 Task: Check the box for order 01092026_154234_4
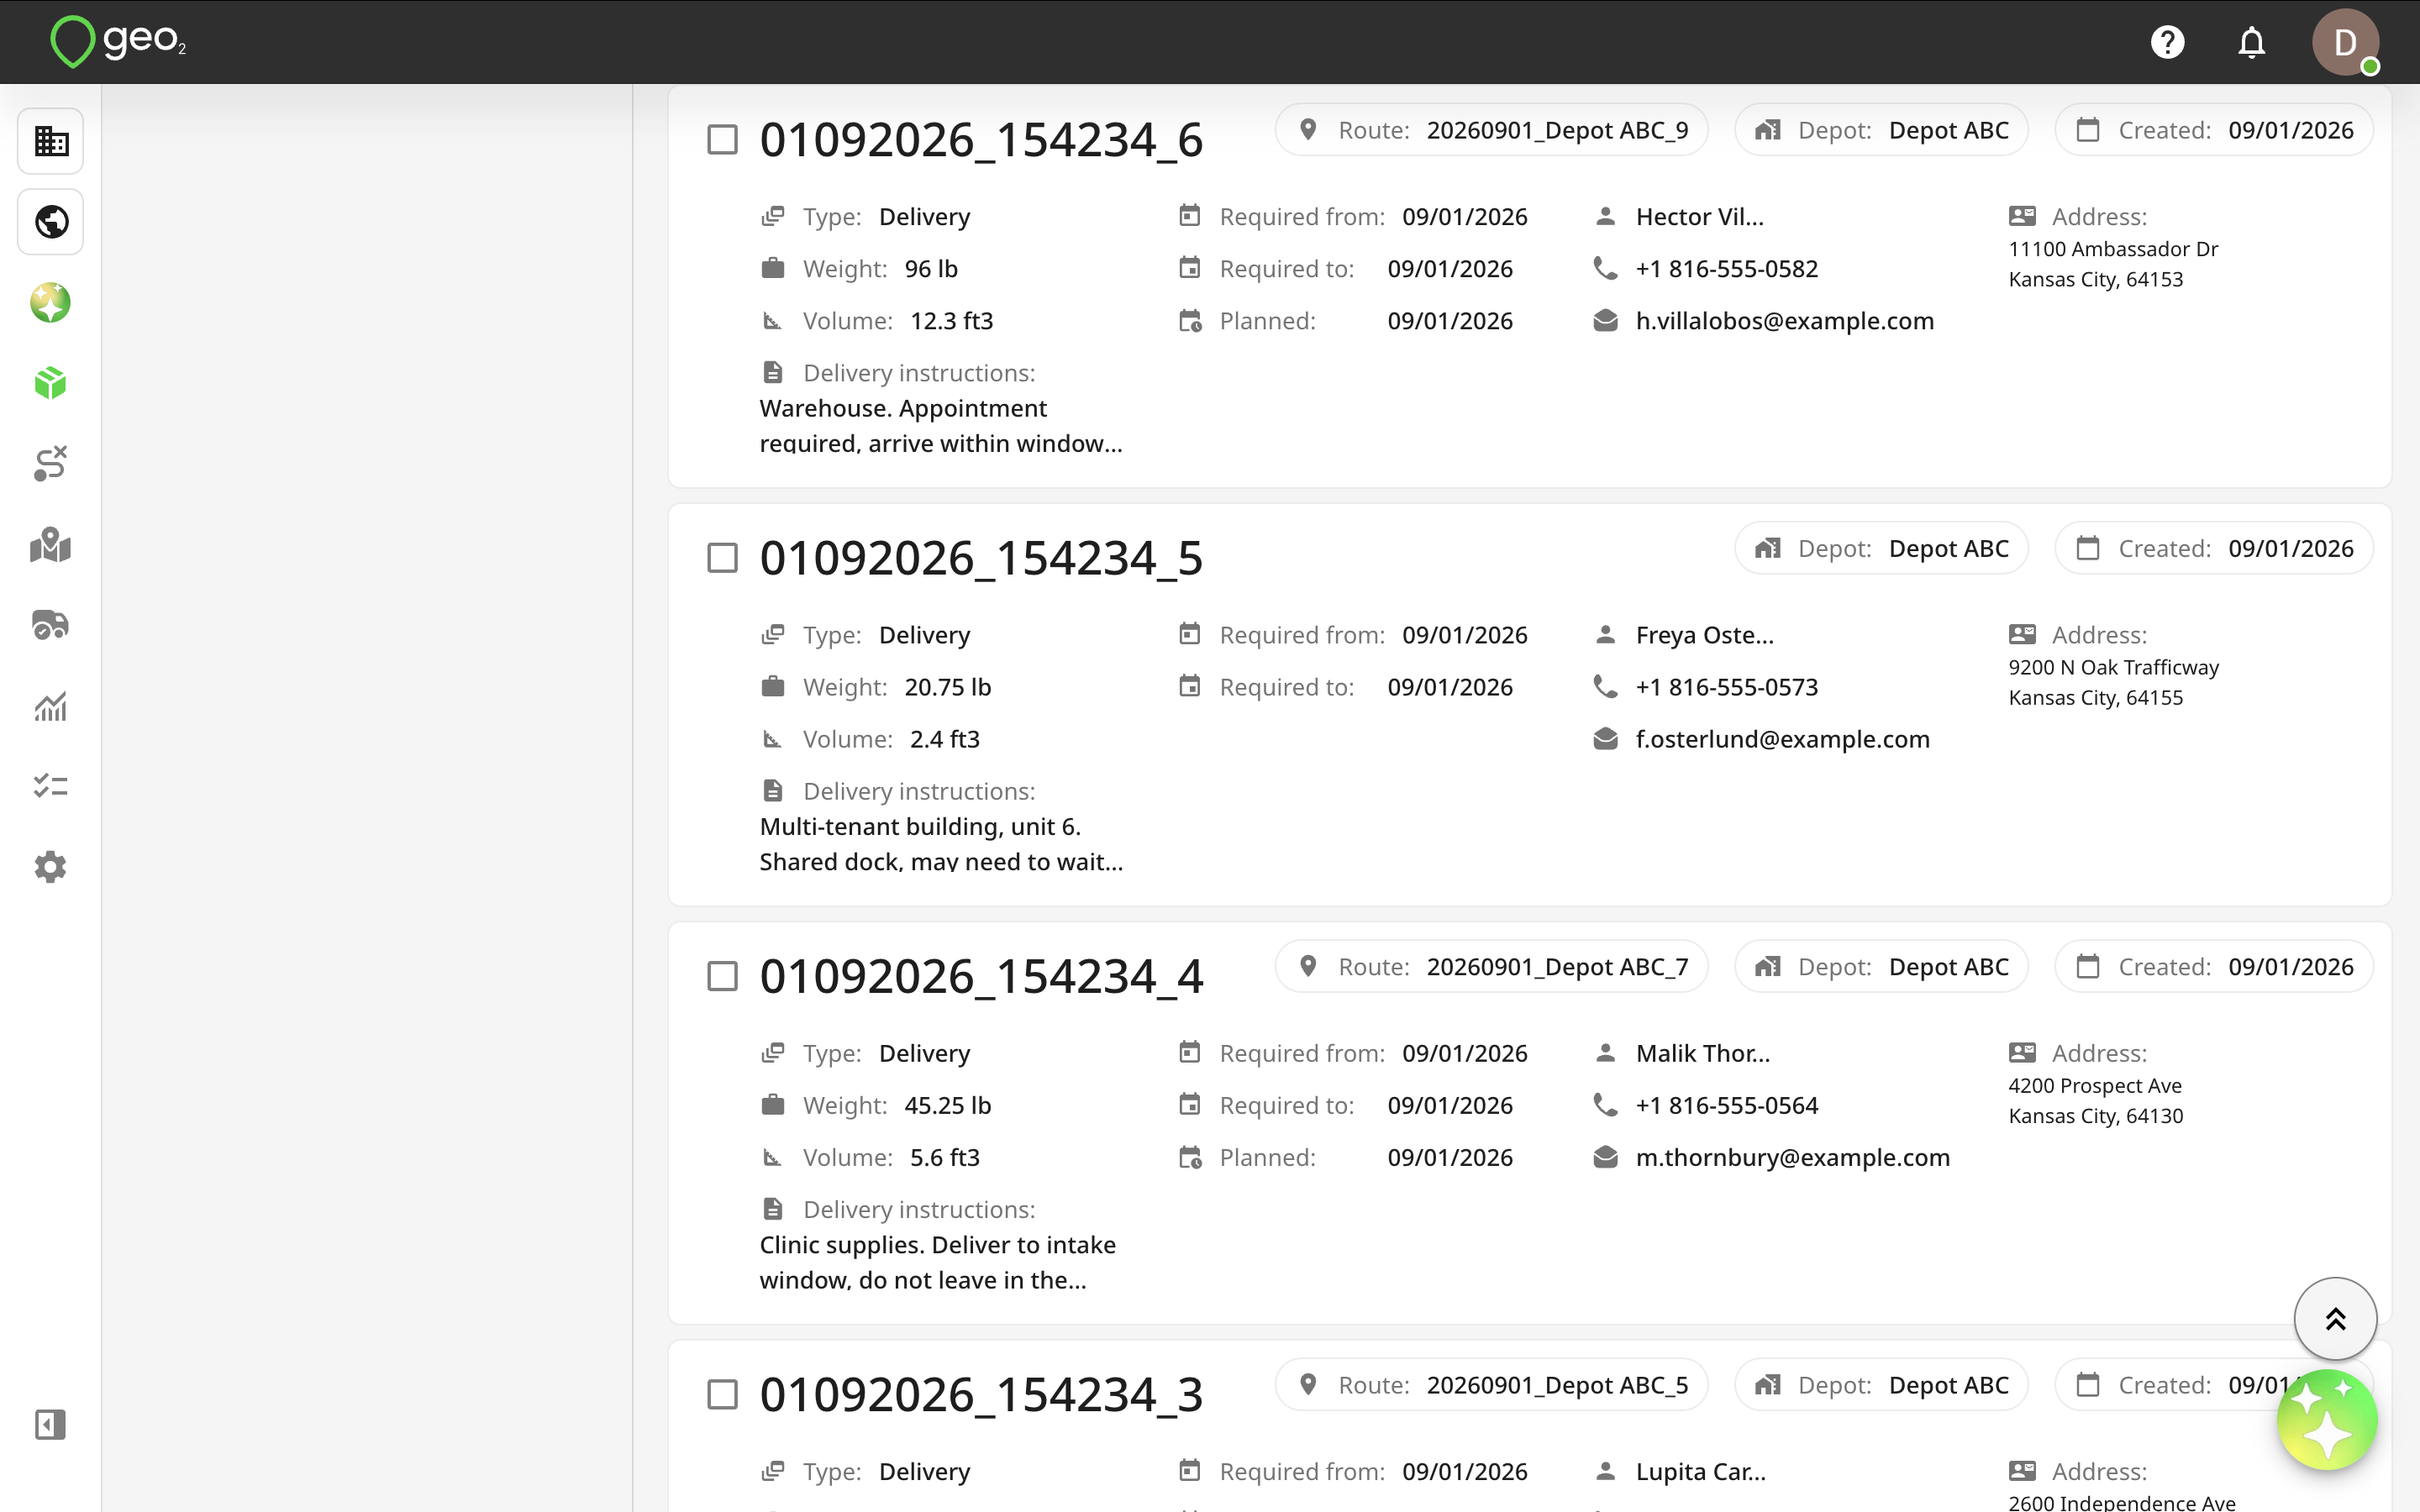(x=722, y=976)
